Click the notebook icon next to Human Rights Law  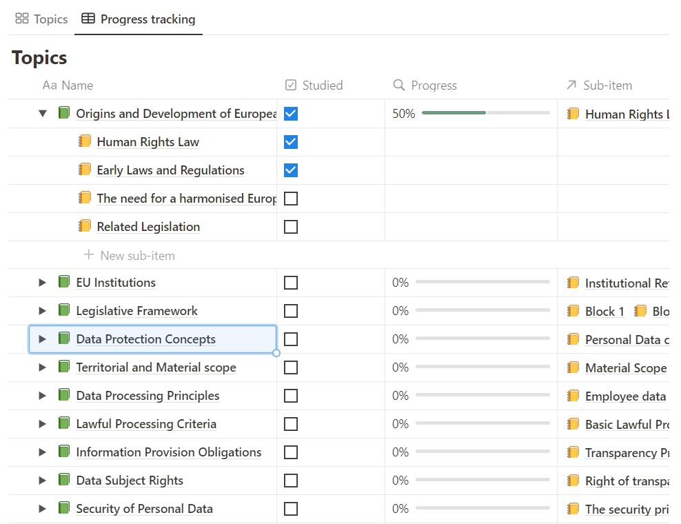pyautogui.click(x=85, y=142)
